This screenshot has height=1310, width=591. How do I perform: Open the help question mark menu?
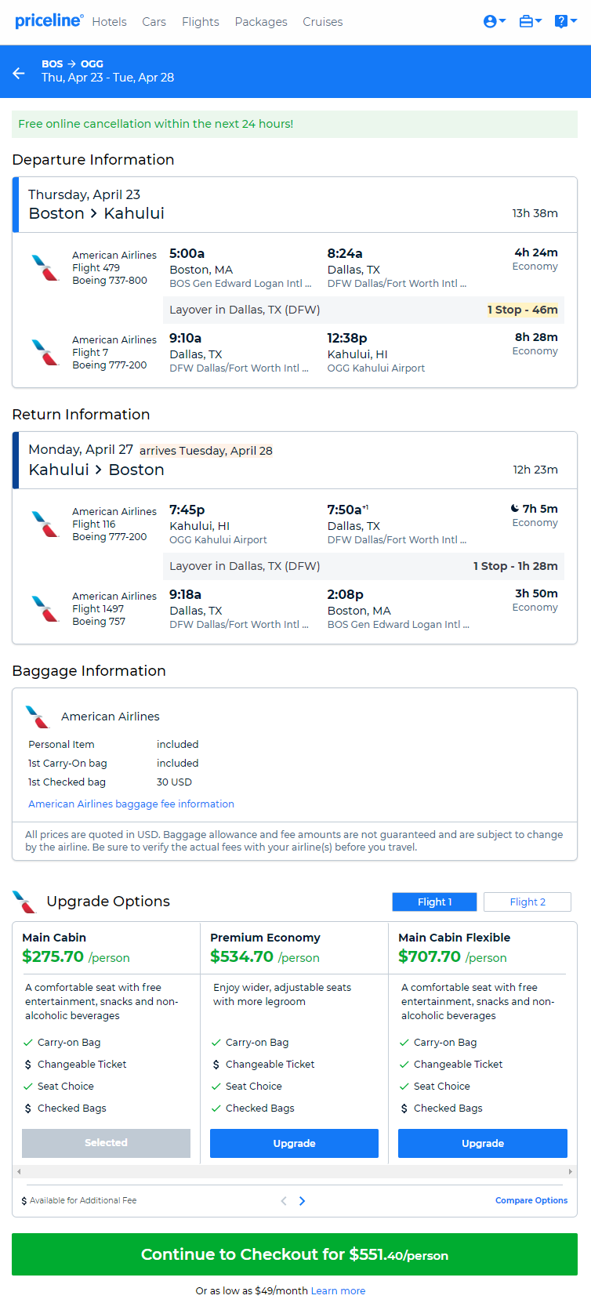click(565, 22)
